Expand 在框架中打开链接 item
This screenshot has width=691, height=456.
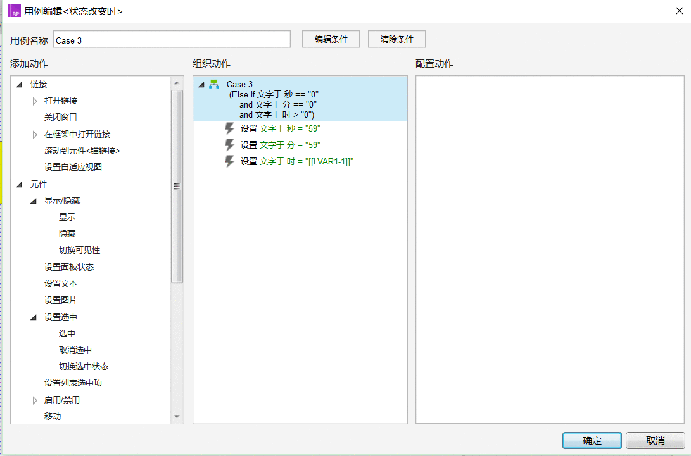coord(35,135)
